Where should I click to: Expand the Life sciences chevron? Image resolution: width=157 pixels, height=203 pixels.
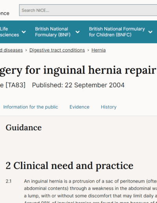tap(24, 32)
